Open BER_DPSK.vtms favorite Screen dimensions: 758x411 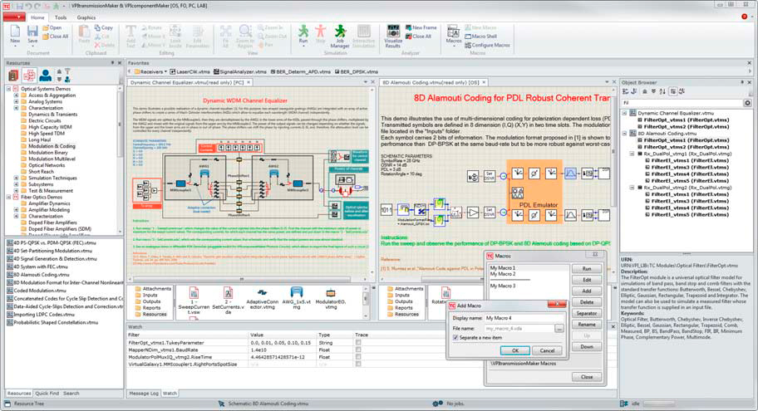point(357,72)
